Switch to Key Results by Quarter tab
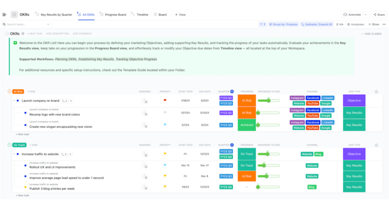 click(x=54, y=15)
